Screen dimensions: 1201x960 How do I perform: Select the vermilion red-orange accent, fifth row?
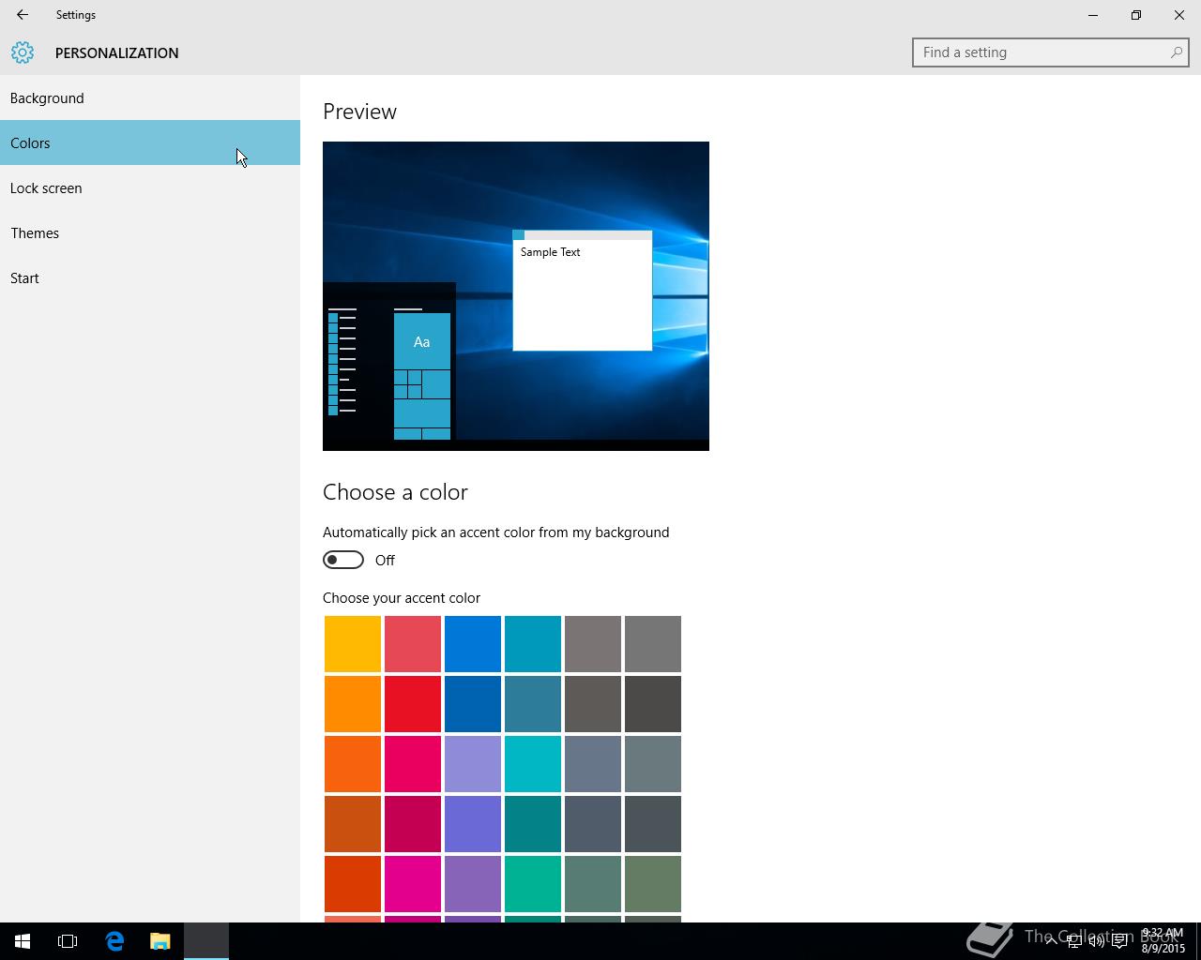click(x=353, y=884)
